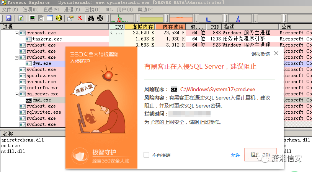The width and height of the screenshot is (312, 172).
Task: Sort by the PID column header
Action: (214, 27)
